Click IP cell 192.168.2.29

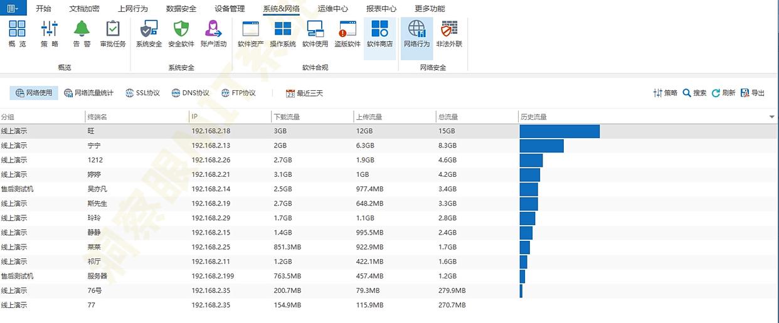pos(211,218)
